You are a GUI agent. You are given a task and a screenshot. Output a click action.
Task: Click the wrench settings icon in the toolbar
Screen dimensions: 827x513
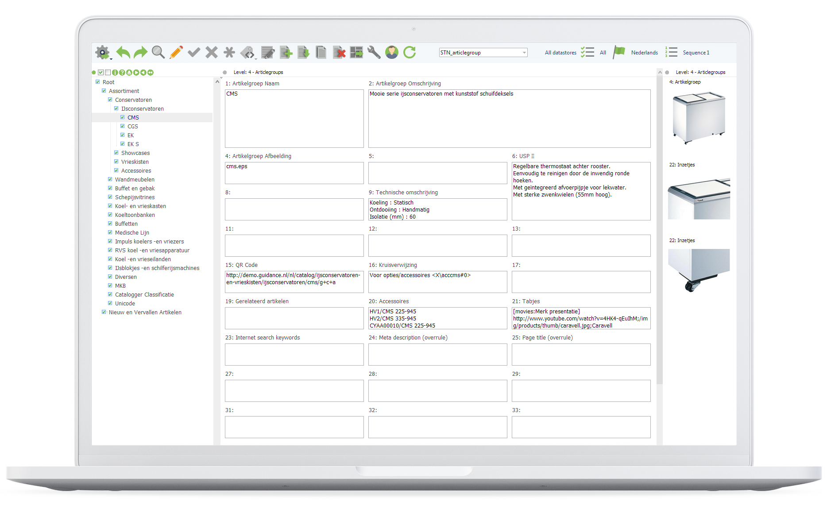[374, 52]
